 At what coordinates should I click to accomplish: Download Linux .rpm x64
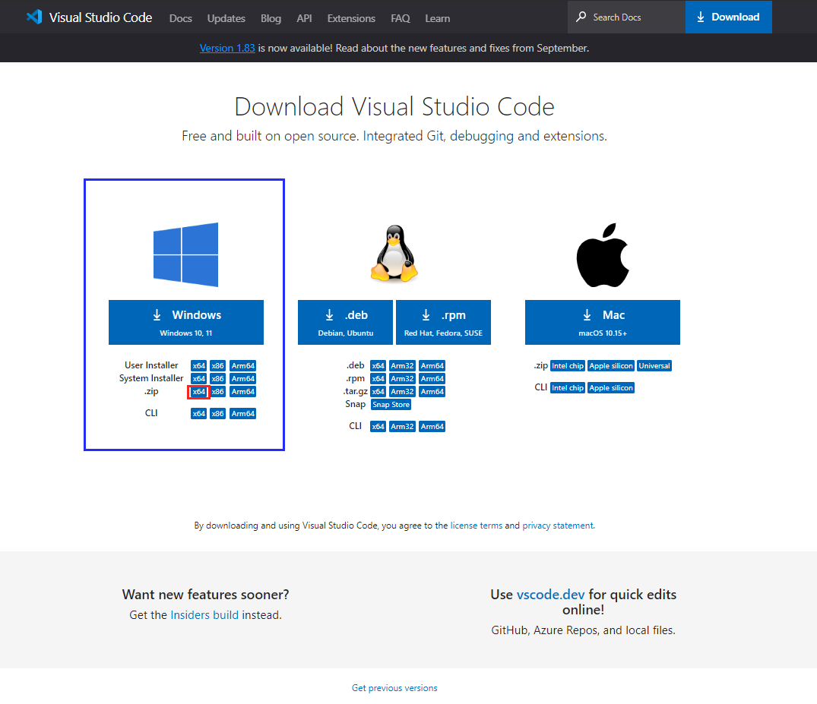(x=378, y=378)
